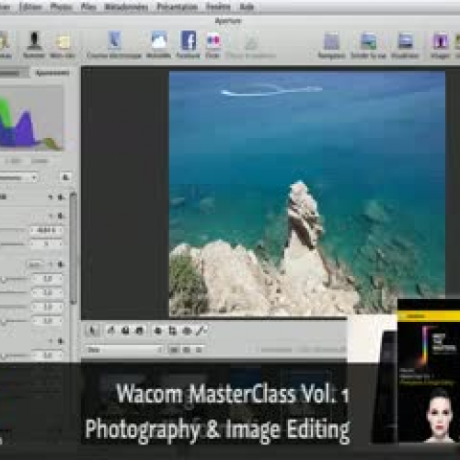The image size is (460, 460).
Task: Click the adjustments panel vertical scrollbar
Action: pyautogui.click(x=73, y=248)
